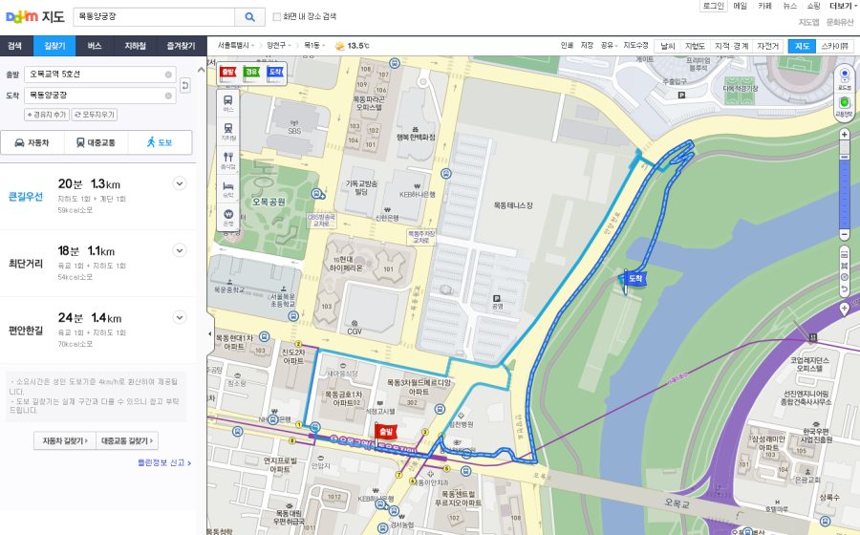The width and height of the screenshot is (860, 535).
Task: Show bus stops from the map side toolbar
Action: point(228,103)
